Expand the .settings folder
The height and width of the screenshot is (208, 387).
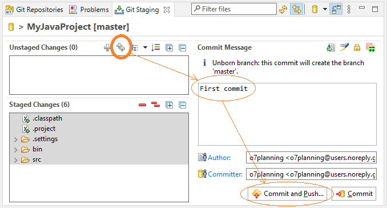click(15, 139)
